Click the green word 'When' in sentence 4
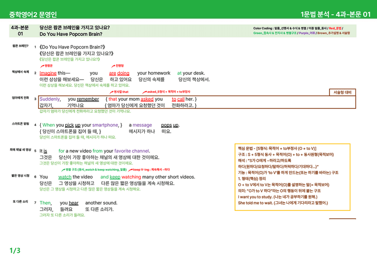This screenshot has width=377, height=266. 49,125
